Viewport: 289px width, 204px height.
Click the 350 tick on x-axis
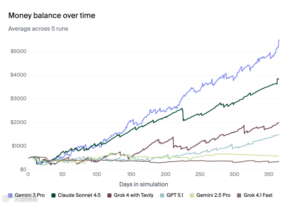[x=269, y=174]
